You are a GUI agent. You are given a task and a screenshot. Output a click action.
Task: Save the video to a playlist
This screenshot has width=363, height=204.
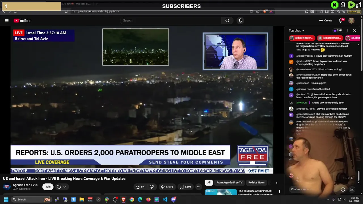coord(185,187)
